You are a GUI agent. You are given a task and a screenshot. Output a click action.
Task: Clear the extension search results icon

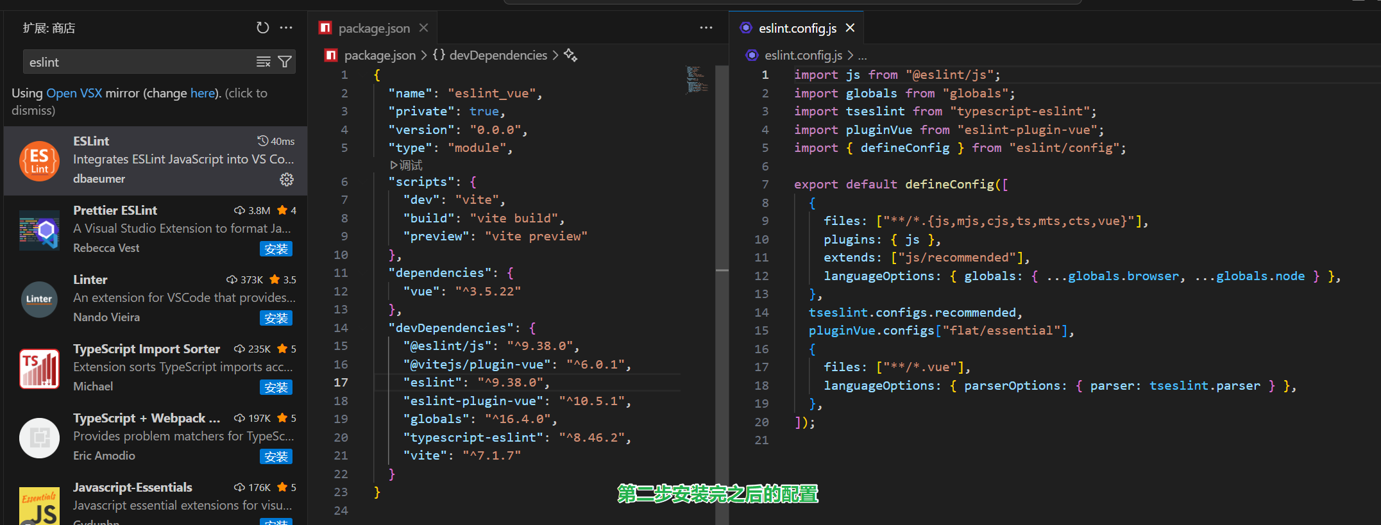263,62
